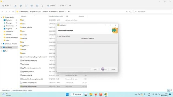
Task: Open the Windows Start button
Action: point(67,94)
